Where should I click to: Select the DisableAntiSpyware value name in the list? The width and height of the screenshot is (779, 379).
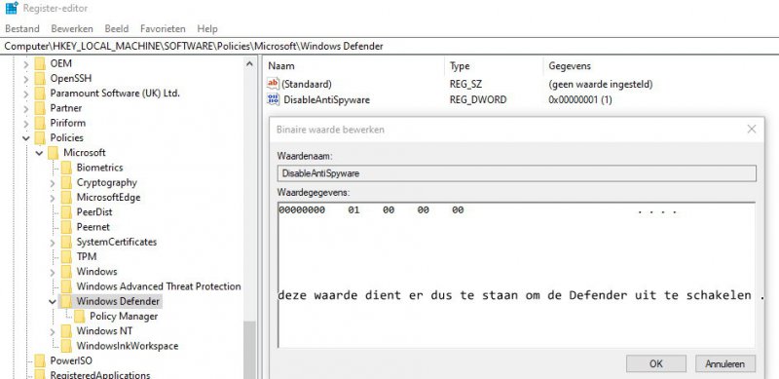coord(326,100)
